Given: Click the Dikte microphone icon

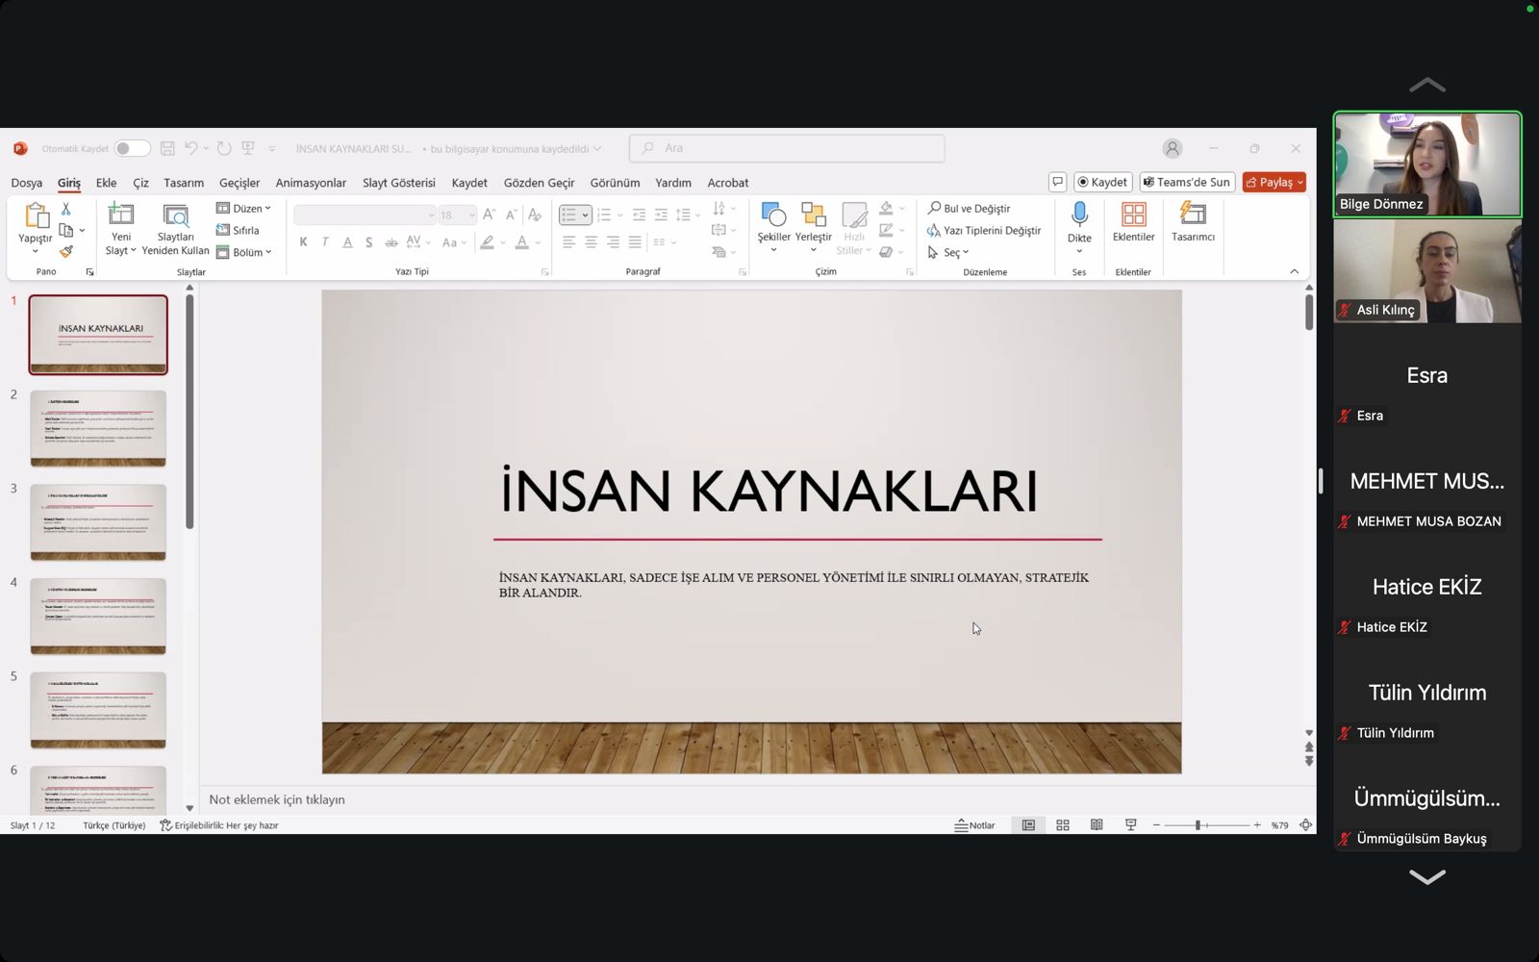Looking at the screenshot, I should pyautogui.click(x=1079, y=215).
